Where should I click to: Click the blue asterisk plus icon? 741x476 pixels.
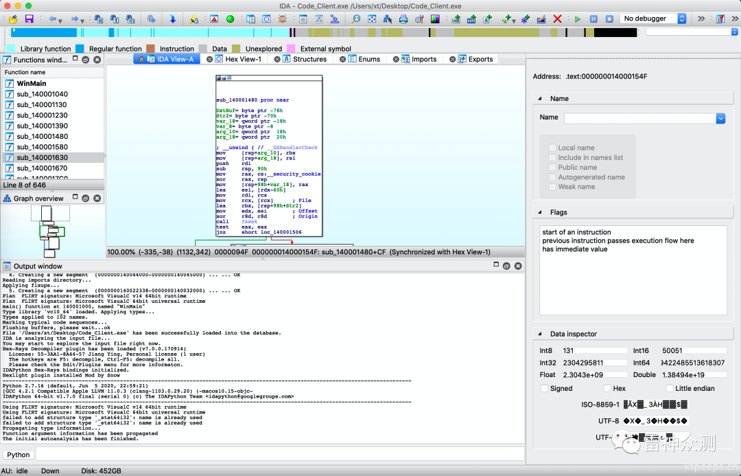tap(526, 19)
